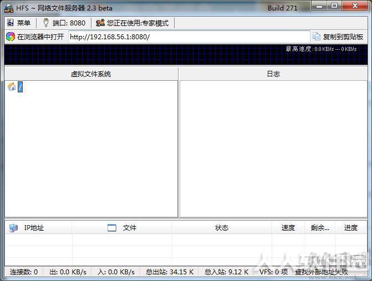Click the 剩余... column header
The width and height of the screenshot is (372, 281).
coord(320,228)
